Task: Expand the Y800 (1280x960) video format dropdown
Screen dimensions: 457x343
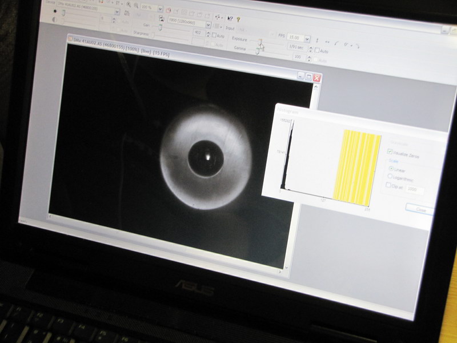Action: 208,25
